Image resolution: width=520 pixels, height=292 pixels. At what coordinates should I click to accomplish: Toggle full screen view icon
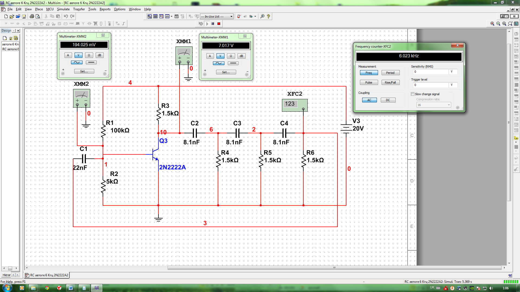tap(516, 24)
